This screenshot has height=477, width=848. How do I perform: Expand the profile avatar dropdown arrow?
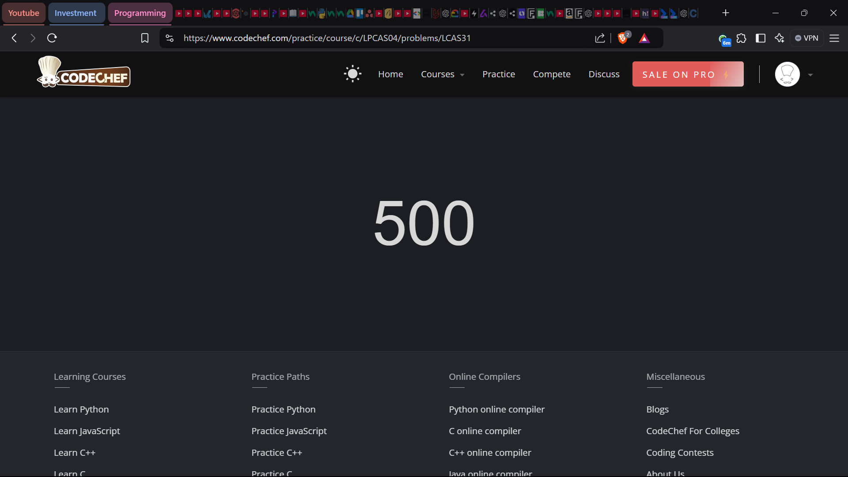[810, 75]
